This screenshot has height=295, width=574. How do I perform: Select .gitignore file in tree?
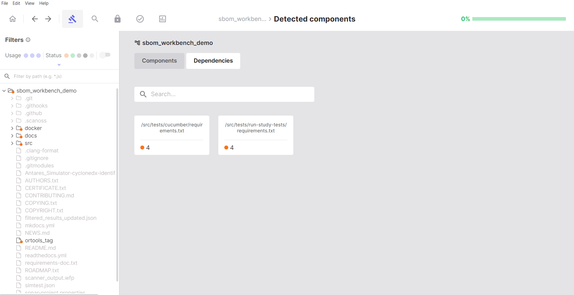[37, 158]
